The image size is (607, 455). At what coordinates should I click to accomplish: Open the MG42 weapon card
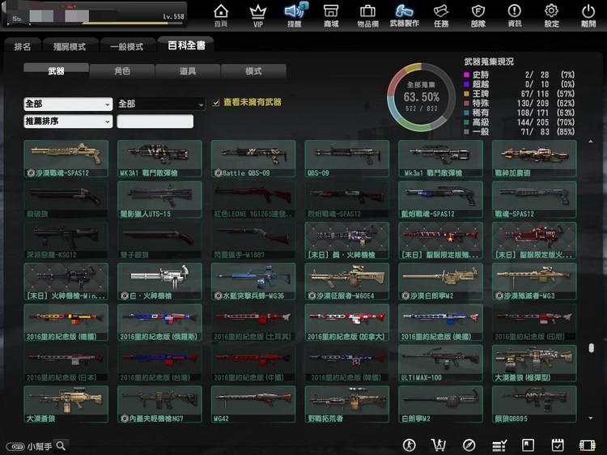click(x=253, y=404)
